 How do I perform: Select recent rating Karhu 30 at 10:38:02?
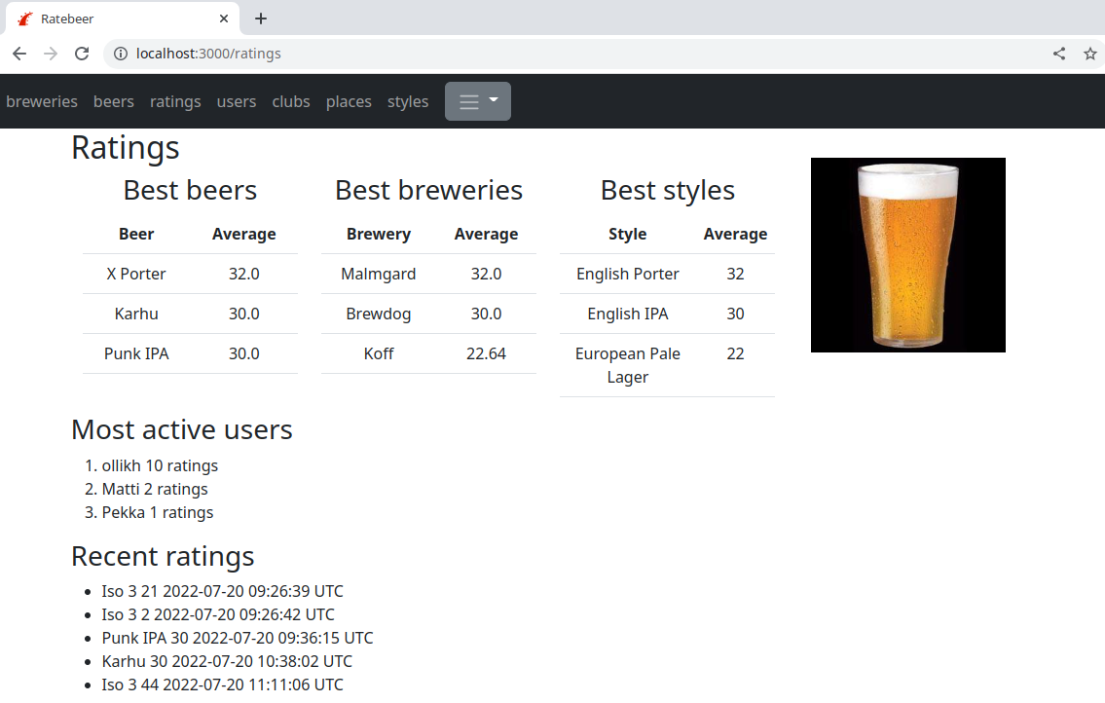point(227,661)
